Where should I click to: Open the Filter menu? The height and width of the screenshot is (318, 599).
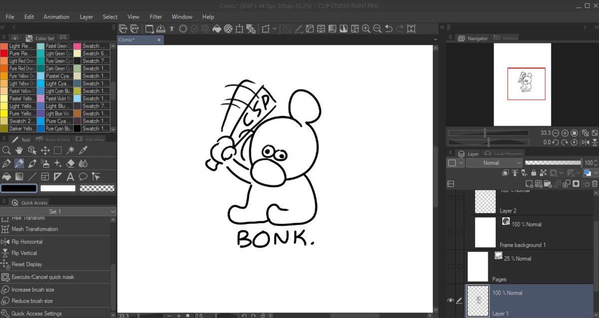point(156,16)
